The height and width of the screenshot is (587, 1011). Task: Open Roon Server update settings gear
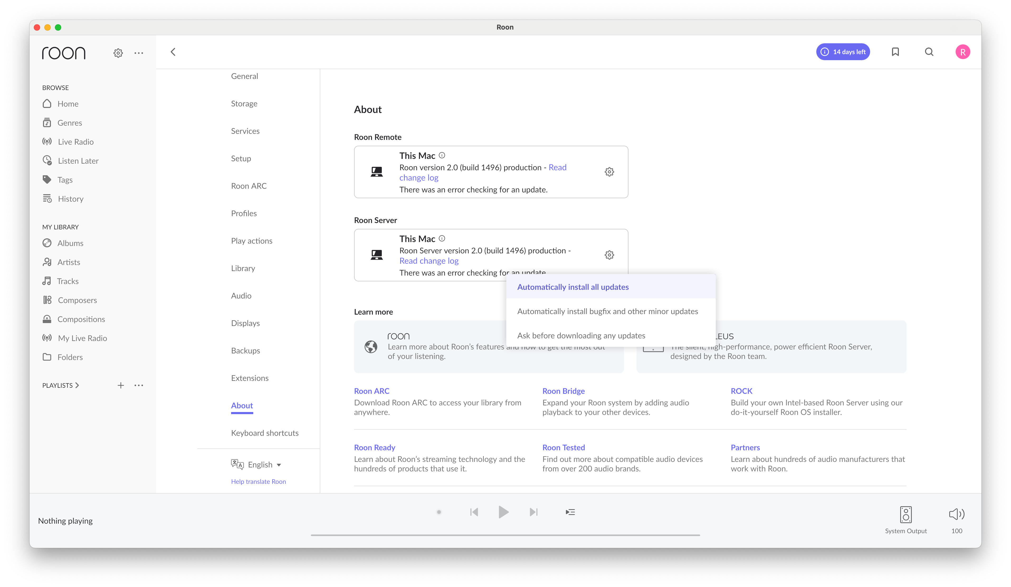[609, 255]
